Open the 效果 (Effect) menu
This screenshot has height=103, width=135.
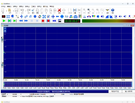(x=15, y=6)
